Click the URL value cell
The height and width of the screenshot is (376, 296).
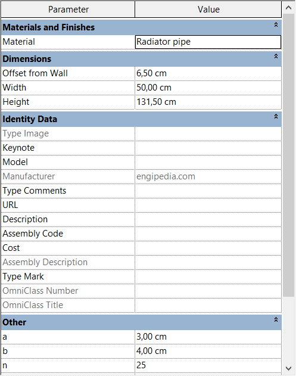(208, 205)
